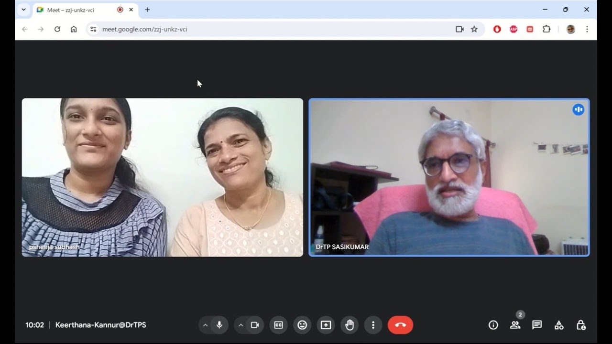Screen dimensions: 612x344
Task: Raise hand in the meeting
Action: (350, 325)
